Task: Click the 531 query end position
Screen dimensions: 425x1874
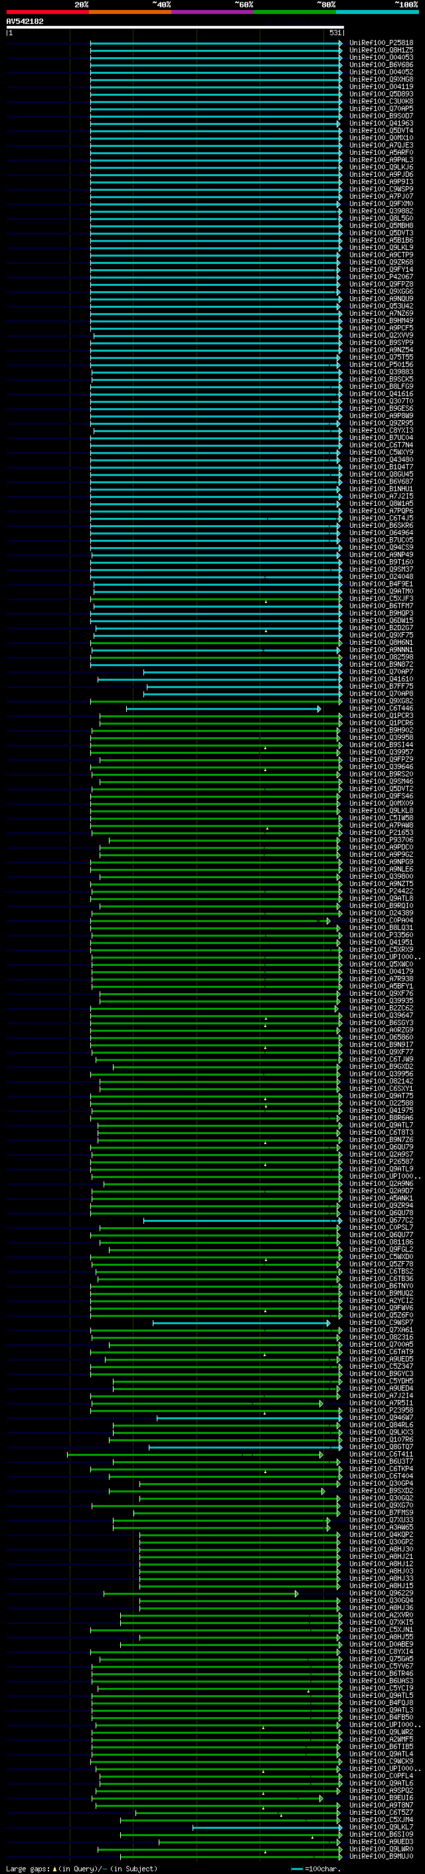Action: pos(335,33)
